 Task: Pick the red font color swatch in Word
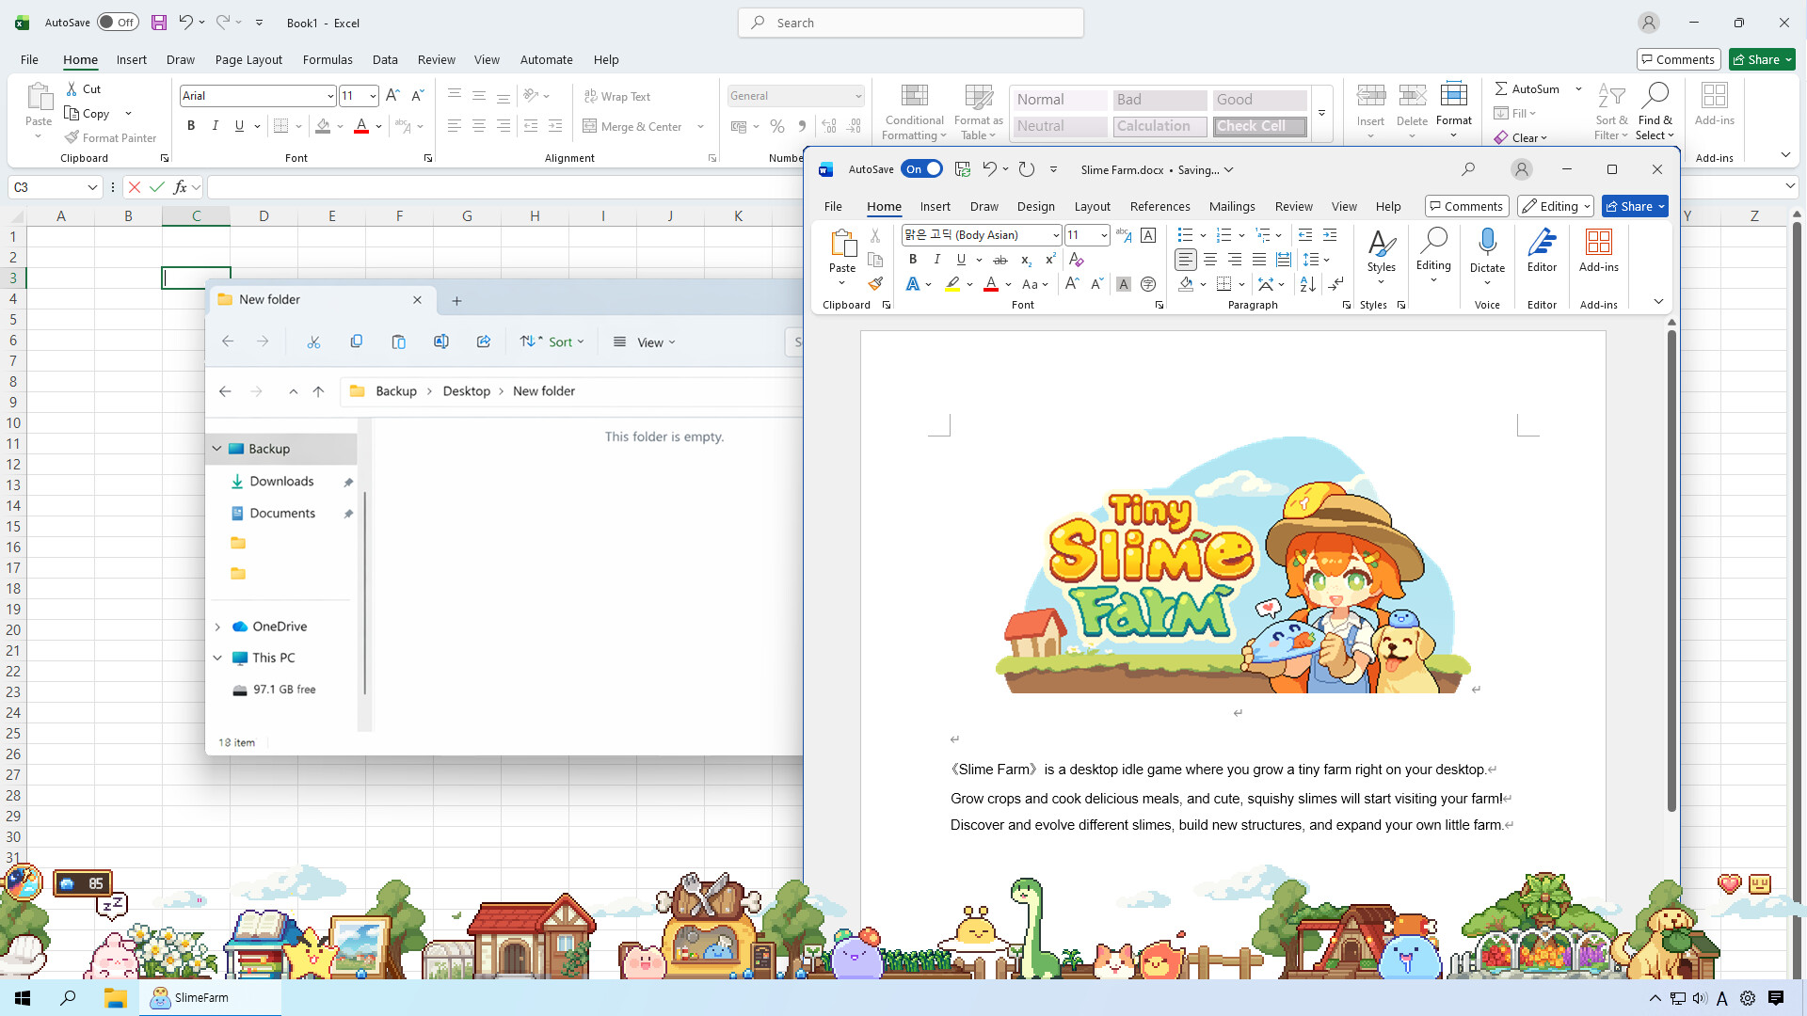[x=991, y=283]
